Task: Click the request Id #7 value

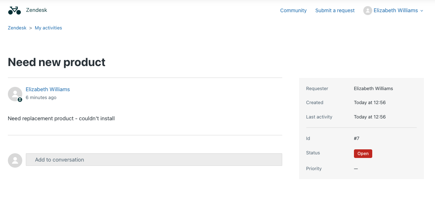Action: coord(356,139)
